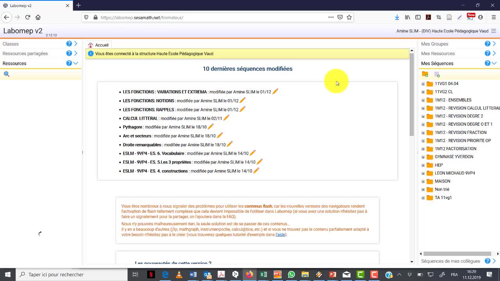
Task: Click the magnifier search icon under Ressources
Action: 7,74
